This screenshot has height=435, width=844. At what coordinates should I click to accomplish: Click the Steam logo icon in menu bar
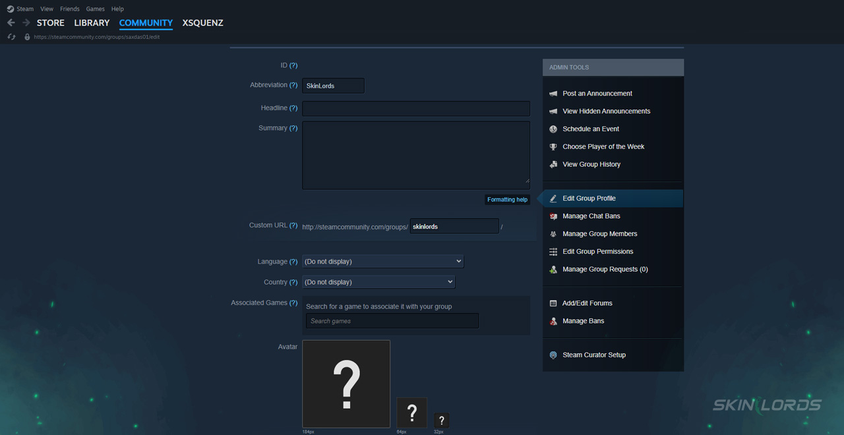coord(11,9)
